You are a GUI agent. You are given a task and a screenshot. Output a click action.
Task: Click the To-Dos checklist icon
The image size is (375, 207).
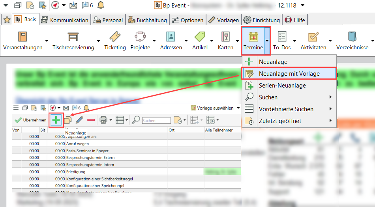tap(282, 37)
